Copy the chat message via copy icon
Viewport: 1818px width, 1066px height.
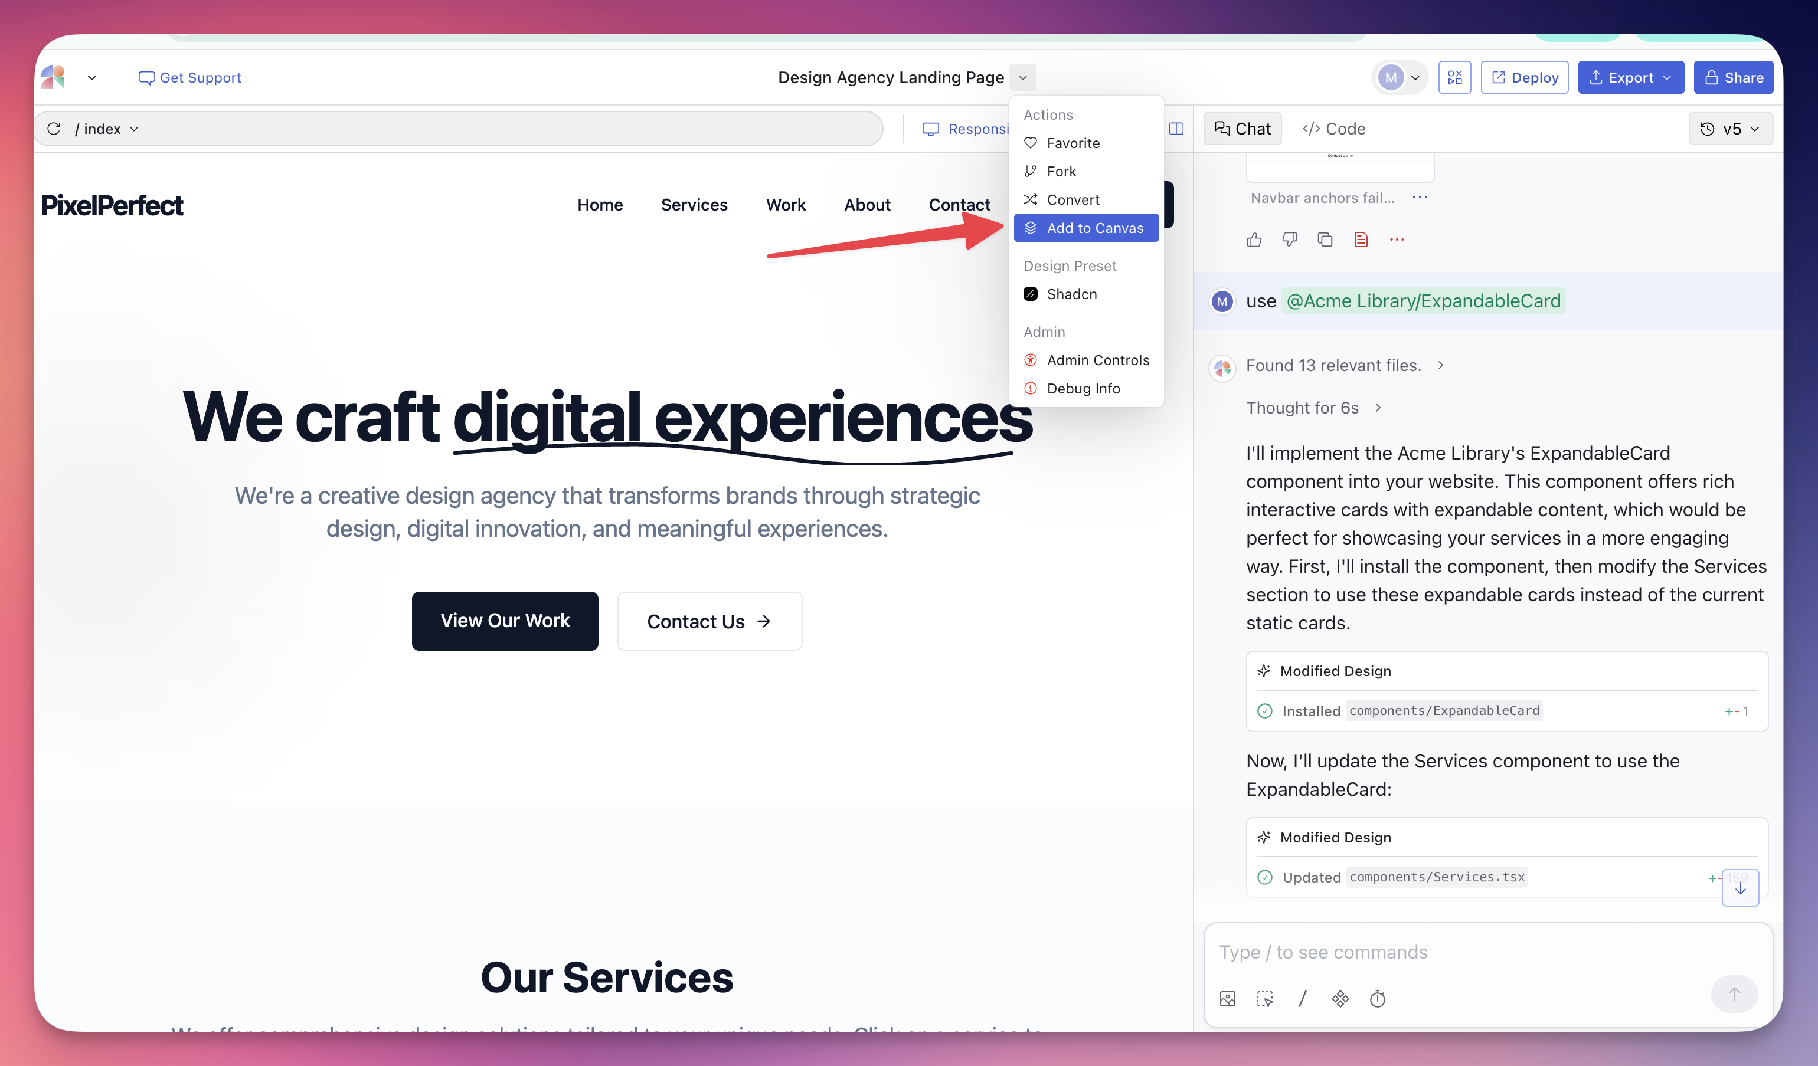point(1325,240)
